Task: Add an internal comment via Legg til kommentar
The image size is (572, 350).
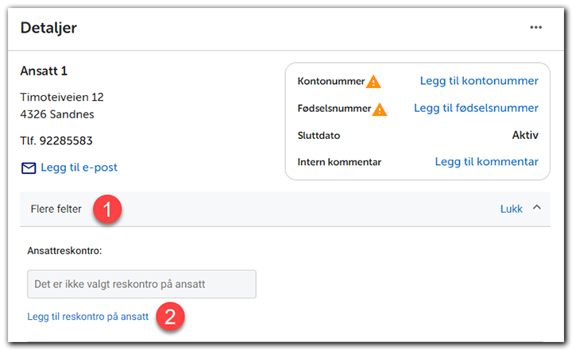Action: coord(486,162)
